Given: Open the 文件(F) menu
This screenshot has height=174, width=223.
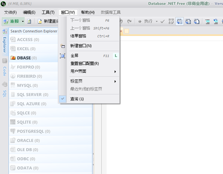Looking at the screenshot, I should (10, 12).
